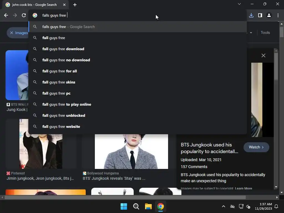Expand the dropdown arrow beside Tools
284x213 pixels.
tap(251, 33)
